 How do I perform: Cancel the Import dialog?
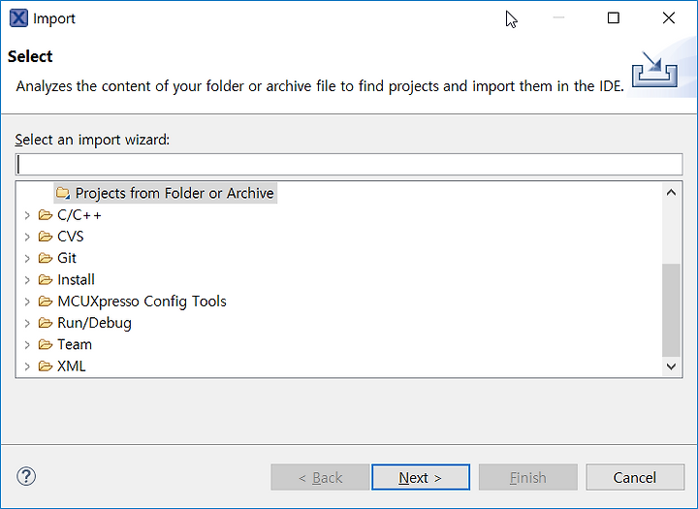tap(635, 477)
